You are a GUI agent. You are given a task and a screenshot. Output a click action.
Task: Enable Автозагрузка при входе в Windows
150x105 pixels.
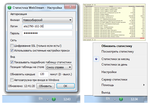click(12, 80)
